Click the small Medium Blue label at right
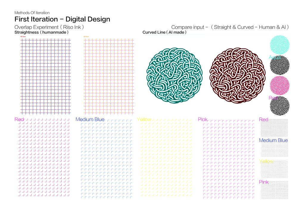305x215 pixels. [273, 140]
